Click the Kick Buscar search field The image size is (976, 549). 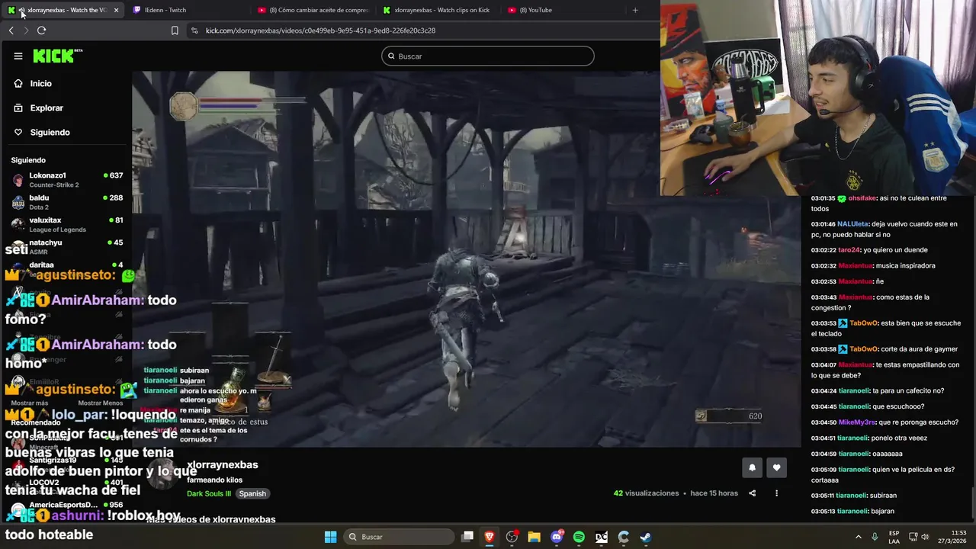tap(488, 56)
